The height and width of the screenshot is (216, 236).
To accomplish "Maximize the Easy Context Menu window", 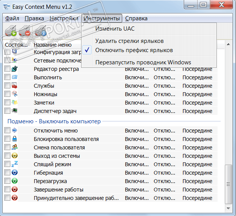I will (203, 5).
